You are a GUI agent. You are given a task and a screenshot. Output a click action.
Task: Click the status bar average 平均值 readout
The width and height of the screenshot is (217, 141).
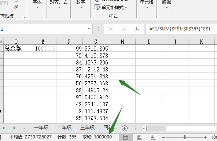30,137
